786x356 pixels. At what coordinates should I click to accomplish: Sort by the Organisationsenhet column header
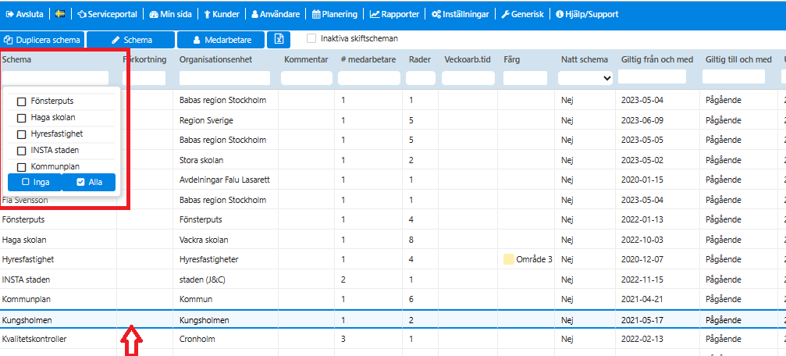coord(215,59)
